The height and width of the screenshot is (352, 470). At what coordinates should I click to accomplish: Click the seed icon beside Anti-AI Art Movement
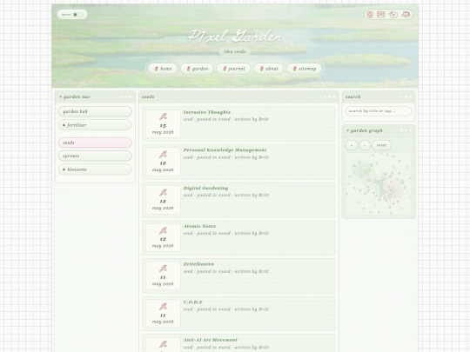click(163, 344)
